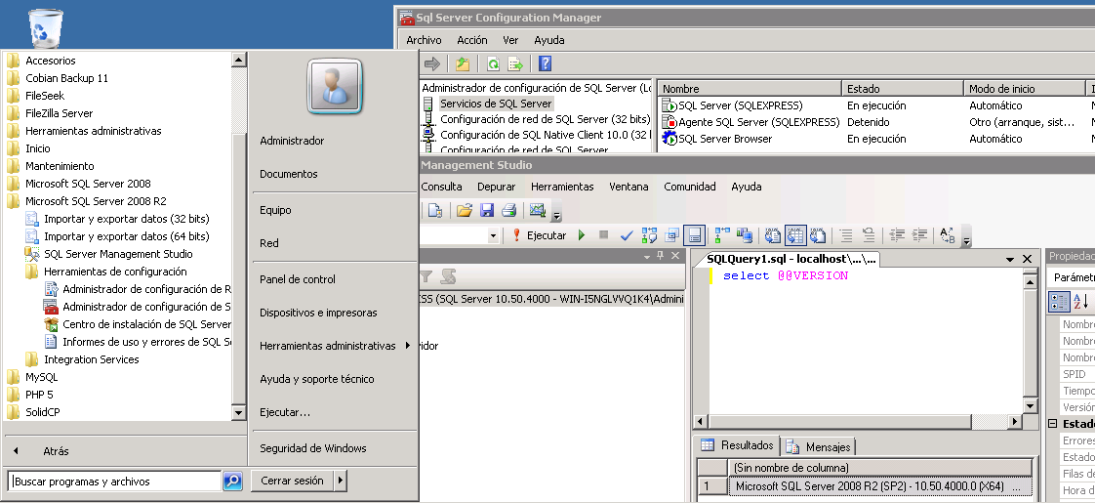Click Include Actual Execution Plan icon
1095x503 pixels.
click(722, 235)
